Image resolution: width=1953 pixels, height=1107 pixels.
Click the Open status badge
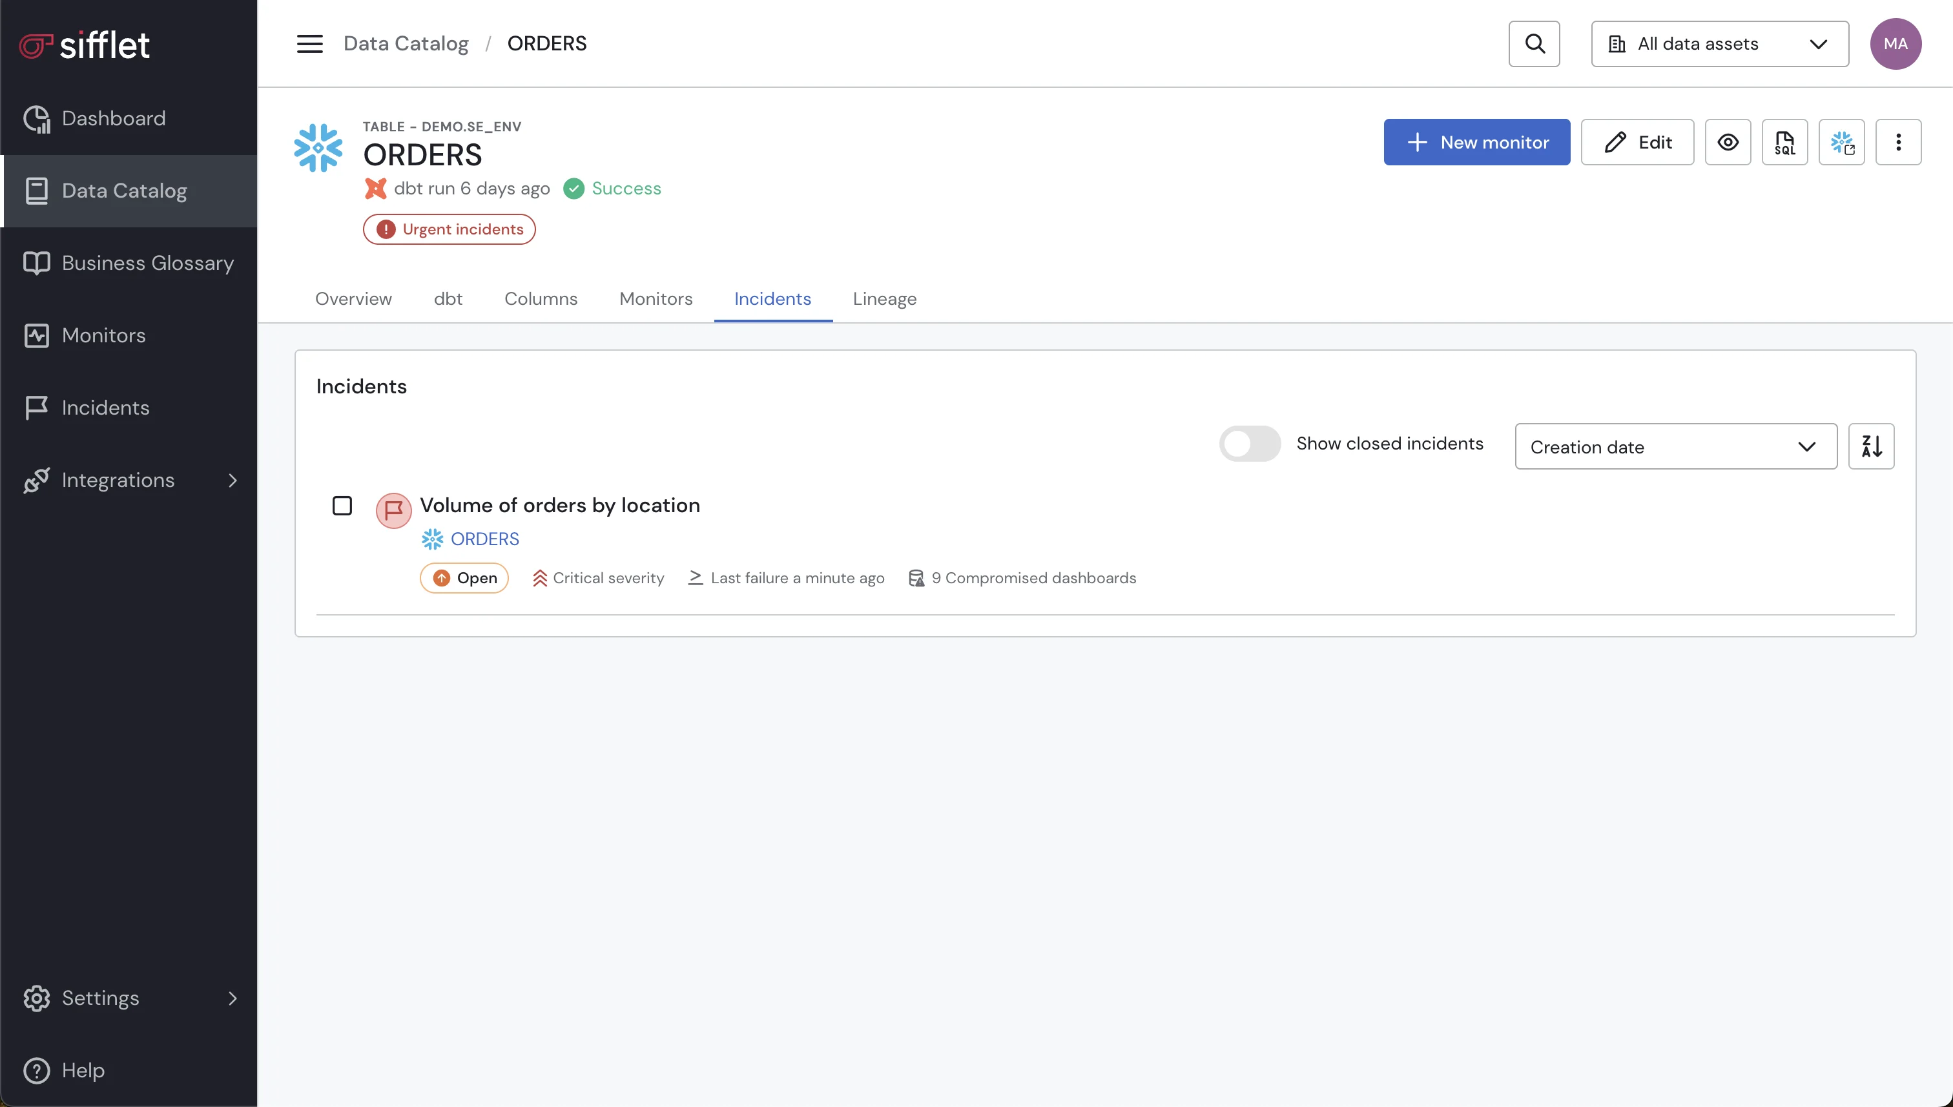click(464, 578)
